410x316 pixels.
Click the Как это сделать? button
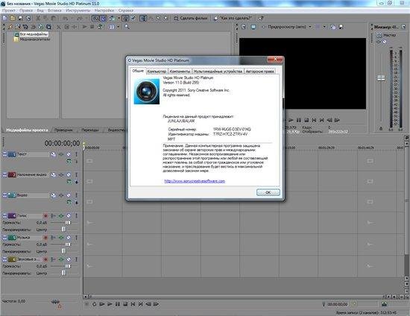(x=233, y=18)
